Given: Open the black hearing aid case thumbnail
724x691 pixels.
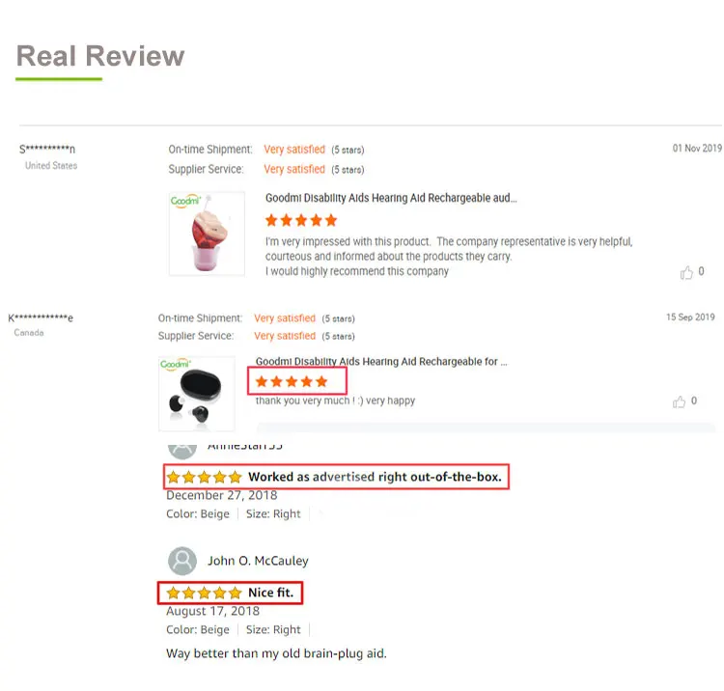Looking at the screenshot, I should (197, 394).
